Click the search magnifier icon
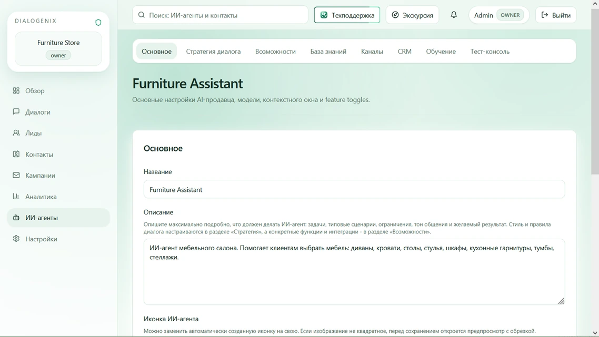599x337 pixels. (142, 15)
